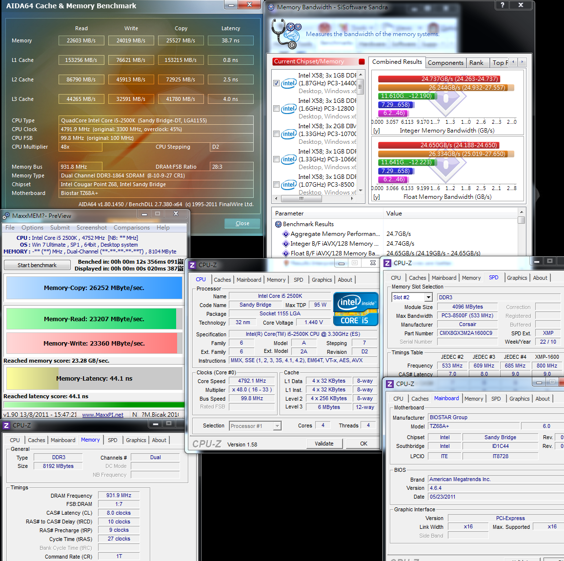Viewport: 564px width, 561px height.
Task: Open SPD tab in CPU-Z Memory window
Action: pyautogui.click(x=113, y=440)
